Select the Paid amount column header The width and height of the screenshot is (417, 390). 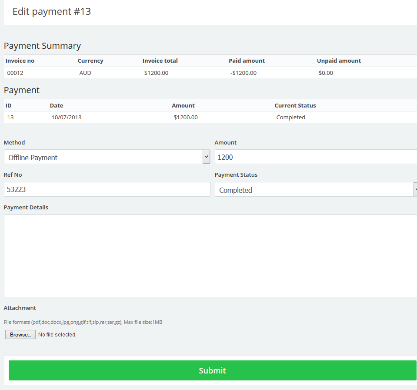[x=247, y=61]
